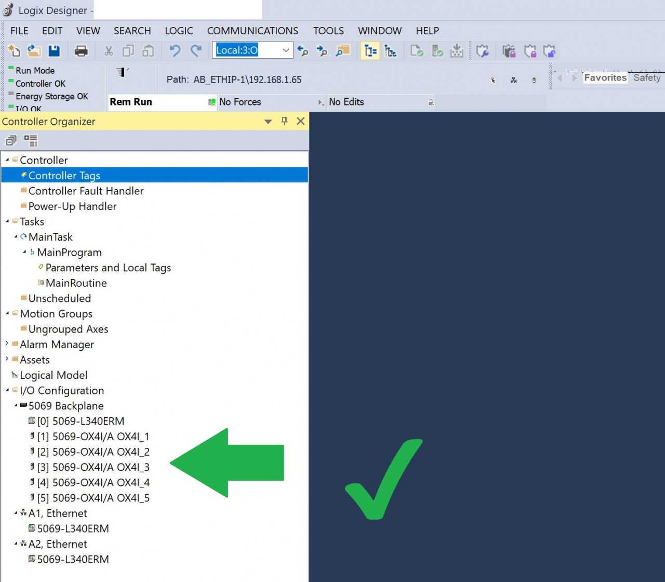Collapse the I/O Configuration folder
This screenshot has height=582, width=665.
click(x=7, y=390)
